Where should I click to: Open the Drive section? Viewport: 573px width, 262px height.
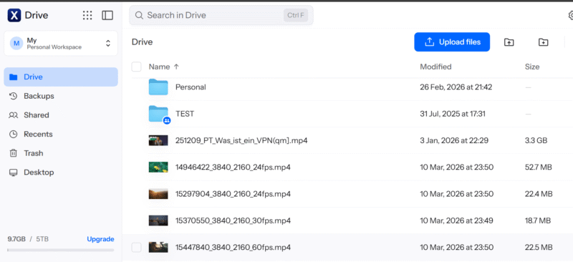coord(61,77)
